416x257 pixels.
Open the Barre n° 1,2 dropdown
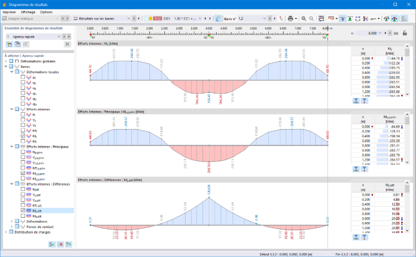264,19
